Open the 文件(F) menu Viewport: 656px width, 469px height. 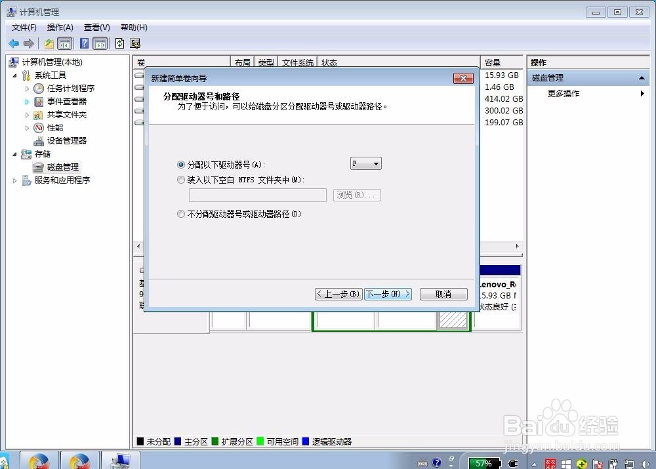coord(24,28)
